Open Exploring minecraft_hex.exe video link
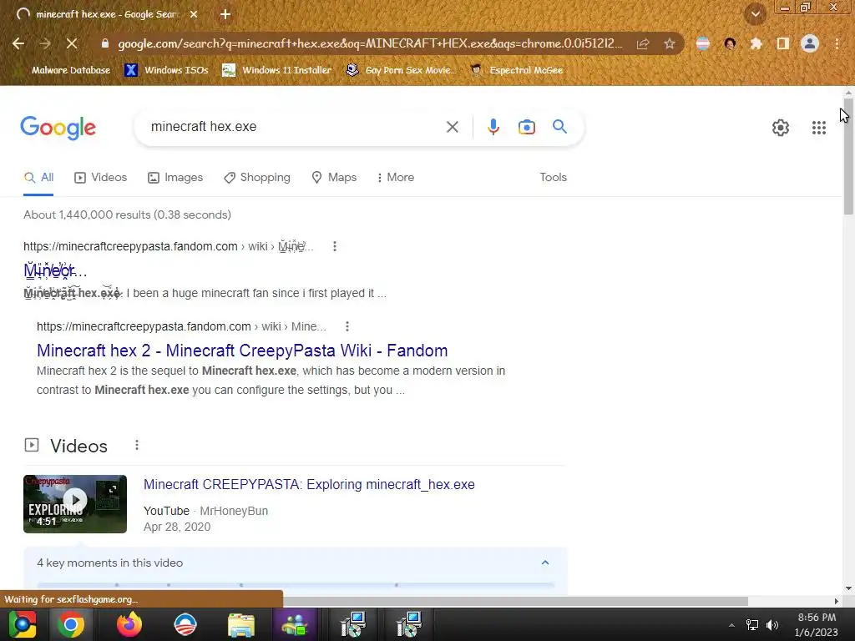855x641 pixels. point(309,485)
